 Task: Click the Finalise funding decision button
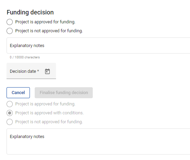click(x=64, y=93)
